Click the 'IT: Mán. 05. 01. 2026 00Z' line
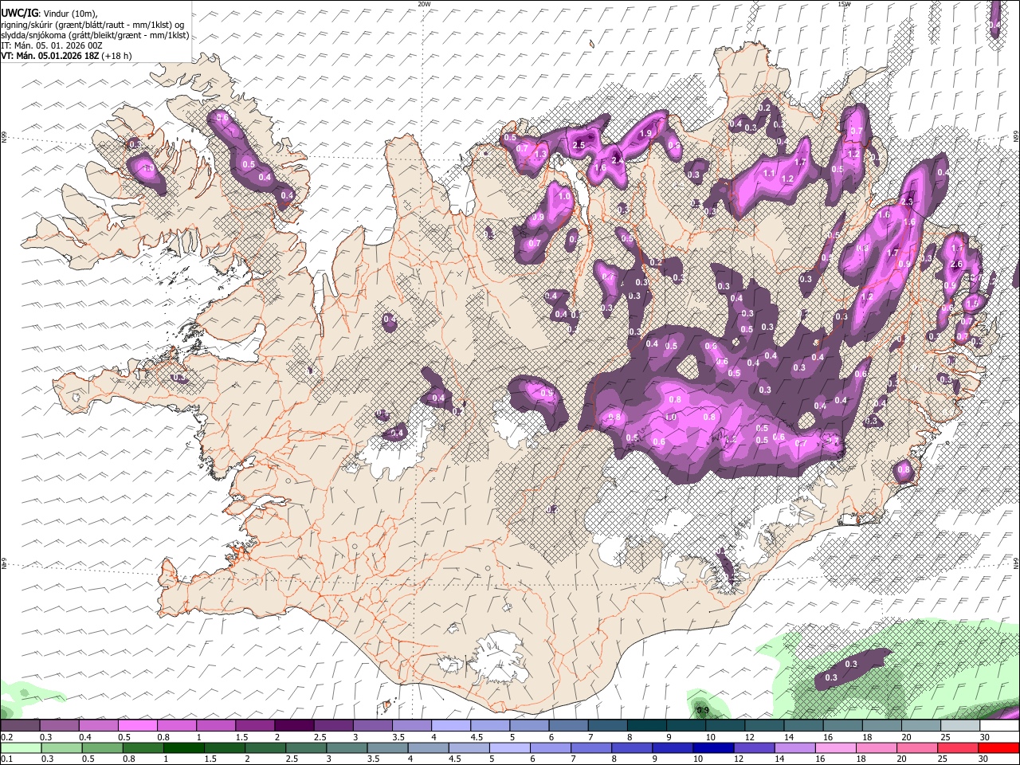Viewport: 1020px width, 765px height. pyautogui.click(x=52, y=45)
